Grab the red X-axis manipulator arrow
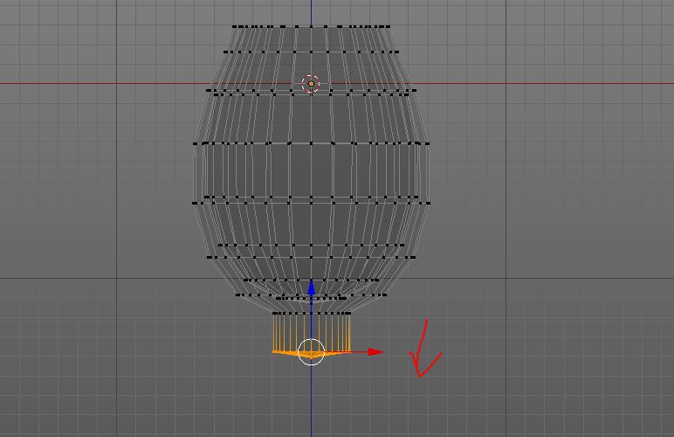 (375, 352)
